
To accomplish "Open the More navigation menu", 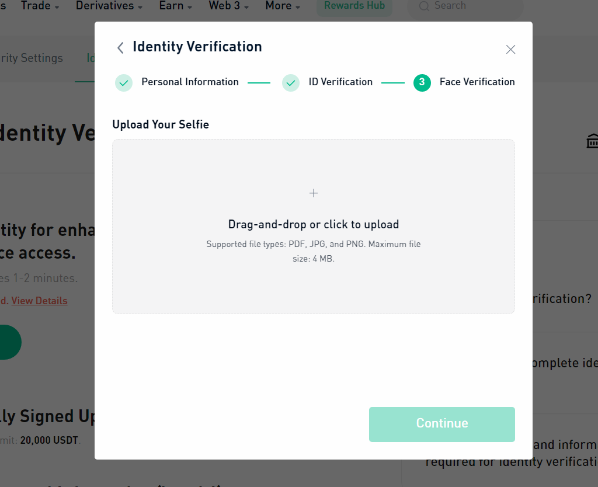I will (283, 6).
